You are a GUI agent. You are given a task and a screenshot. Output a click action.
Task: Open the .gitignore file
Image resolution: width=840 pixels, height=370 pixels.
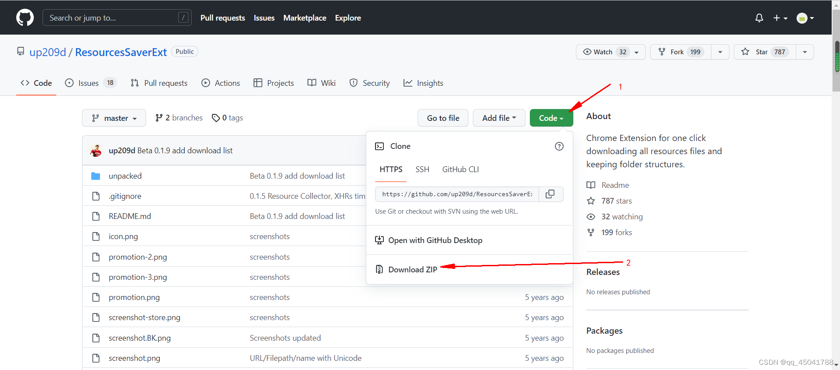[125, 196]
